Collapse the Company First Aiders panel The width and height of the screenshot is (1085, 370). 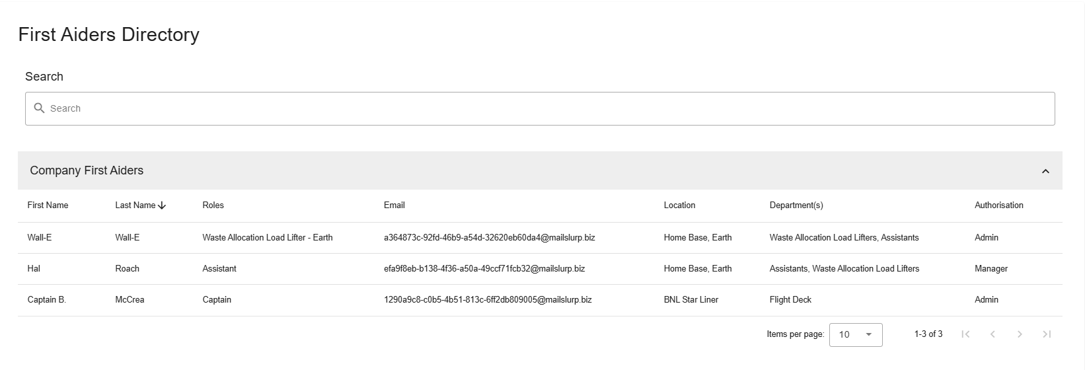tap(1045, 171)
